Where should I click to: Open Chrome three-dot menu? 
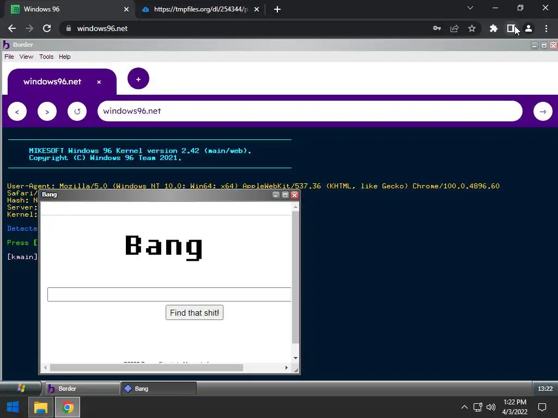pyautogui.click(x=546, y=28)
